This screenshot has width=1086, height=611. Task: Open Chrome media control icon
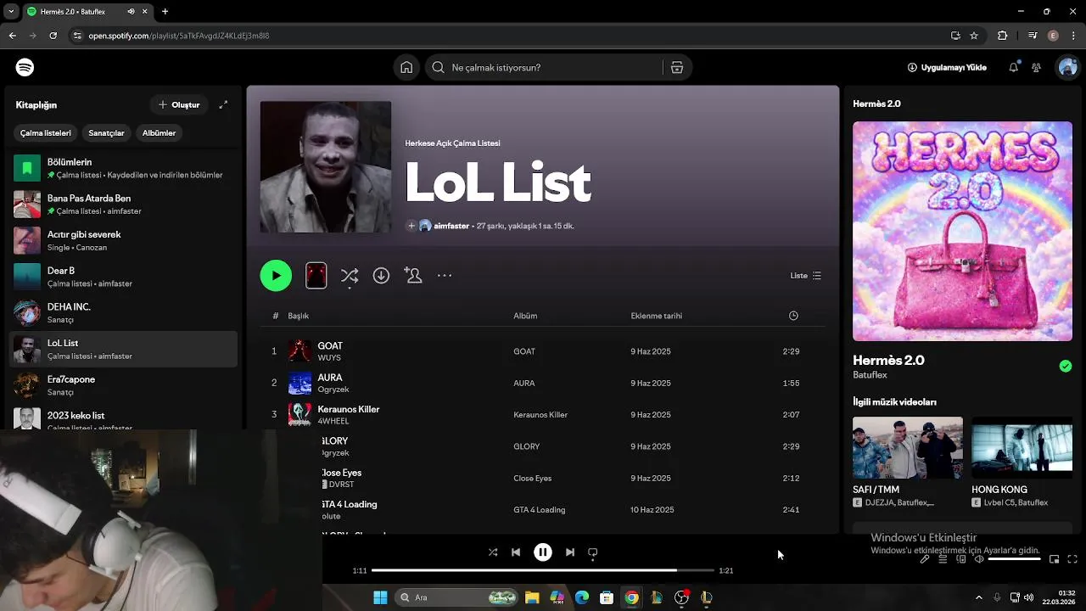pos(1033,36)
